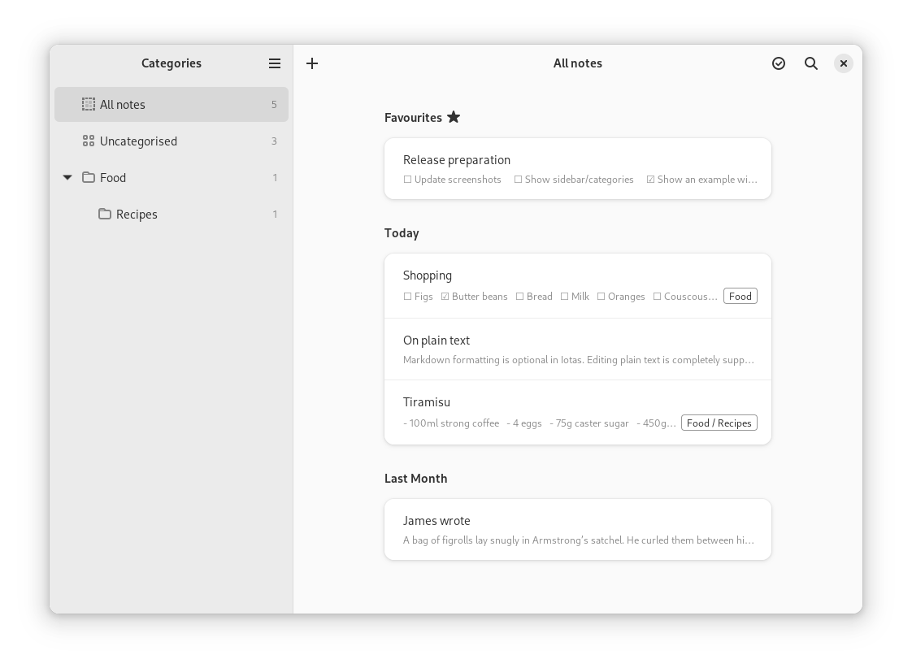Open the On plain text note
The image size is (912, 668).
click(x=577, y=349)
